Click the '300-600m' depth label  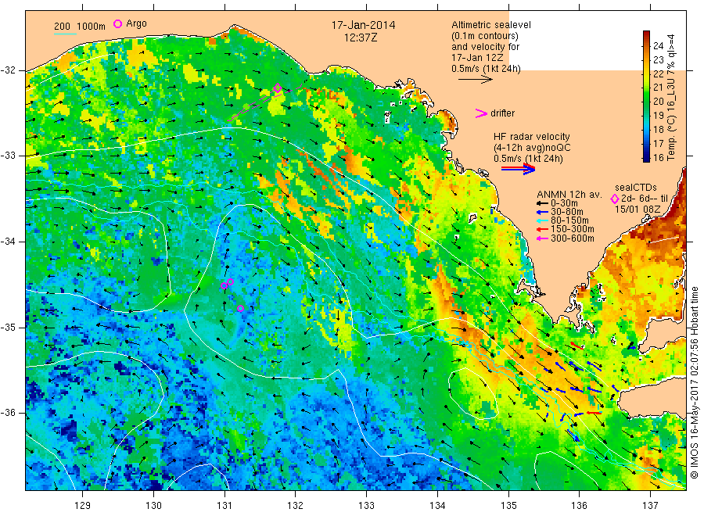573,238
